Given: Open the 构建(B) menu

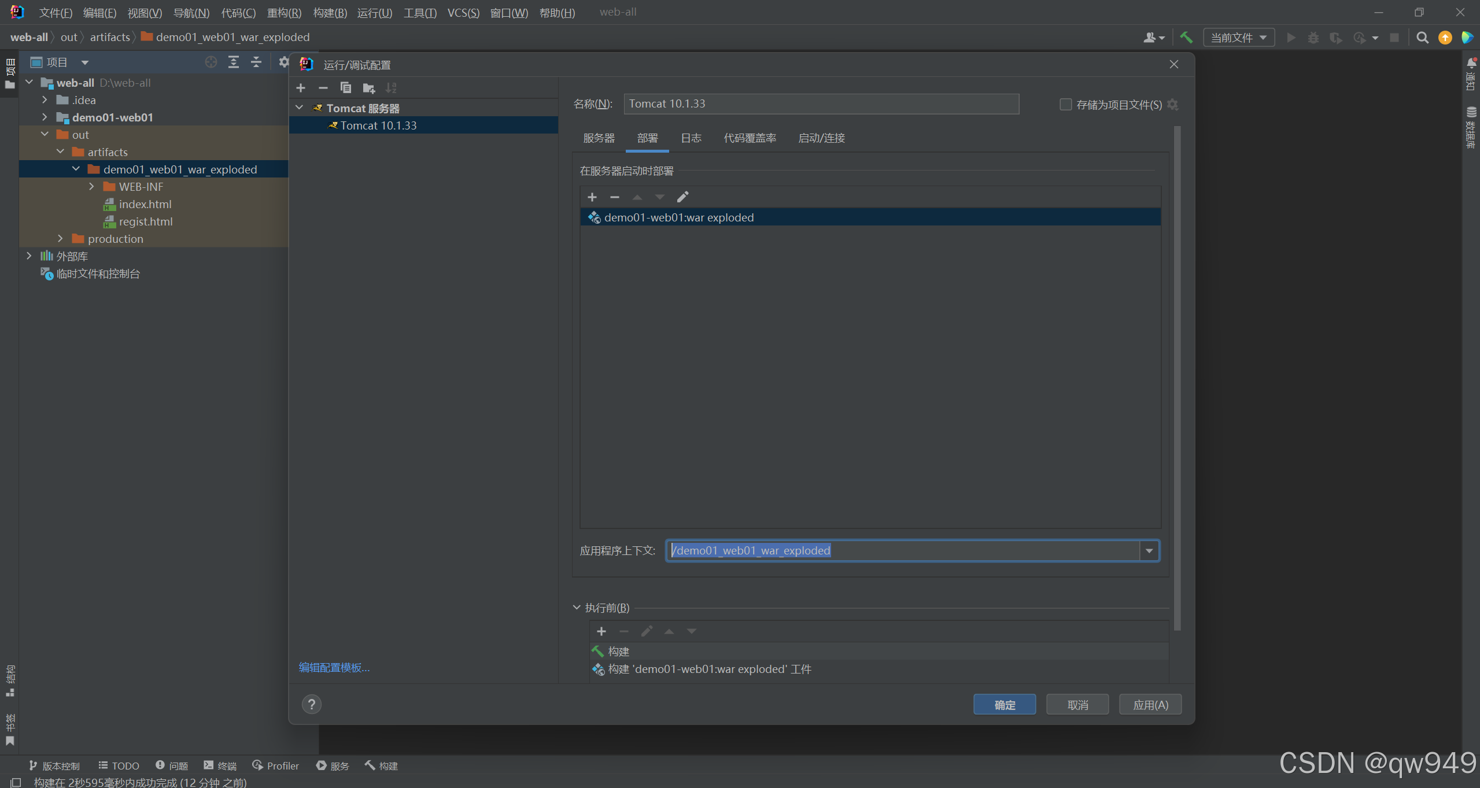Looking at the screenshot, I should point(330,13).
